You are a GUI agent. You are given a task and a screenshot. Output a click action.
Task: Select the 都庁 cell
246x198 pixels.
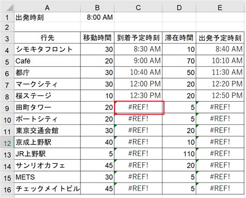click(x=47, y=73)
